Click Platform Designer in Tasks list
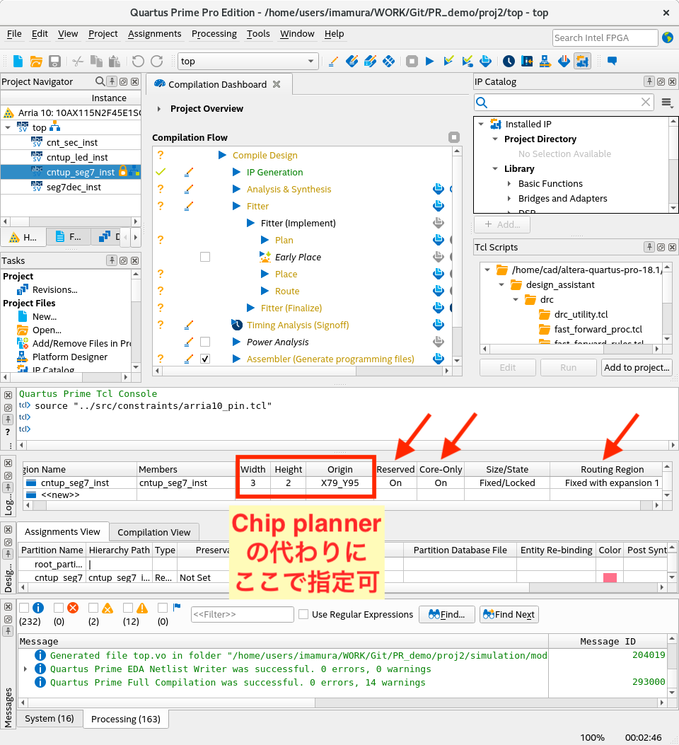679x745 pixels. [70, 357]
